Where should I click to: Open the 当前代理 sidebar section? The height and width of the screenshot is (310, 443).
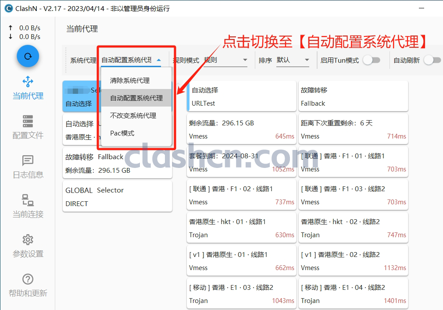(x=28, y=88)
